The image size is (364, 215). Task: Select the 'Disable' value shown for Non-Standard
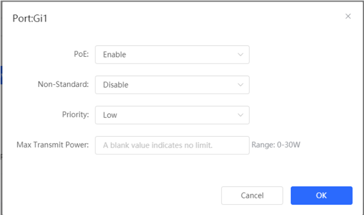(116, 85)
